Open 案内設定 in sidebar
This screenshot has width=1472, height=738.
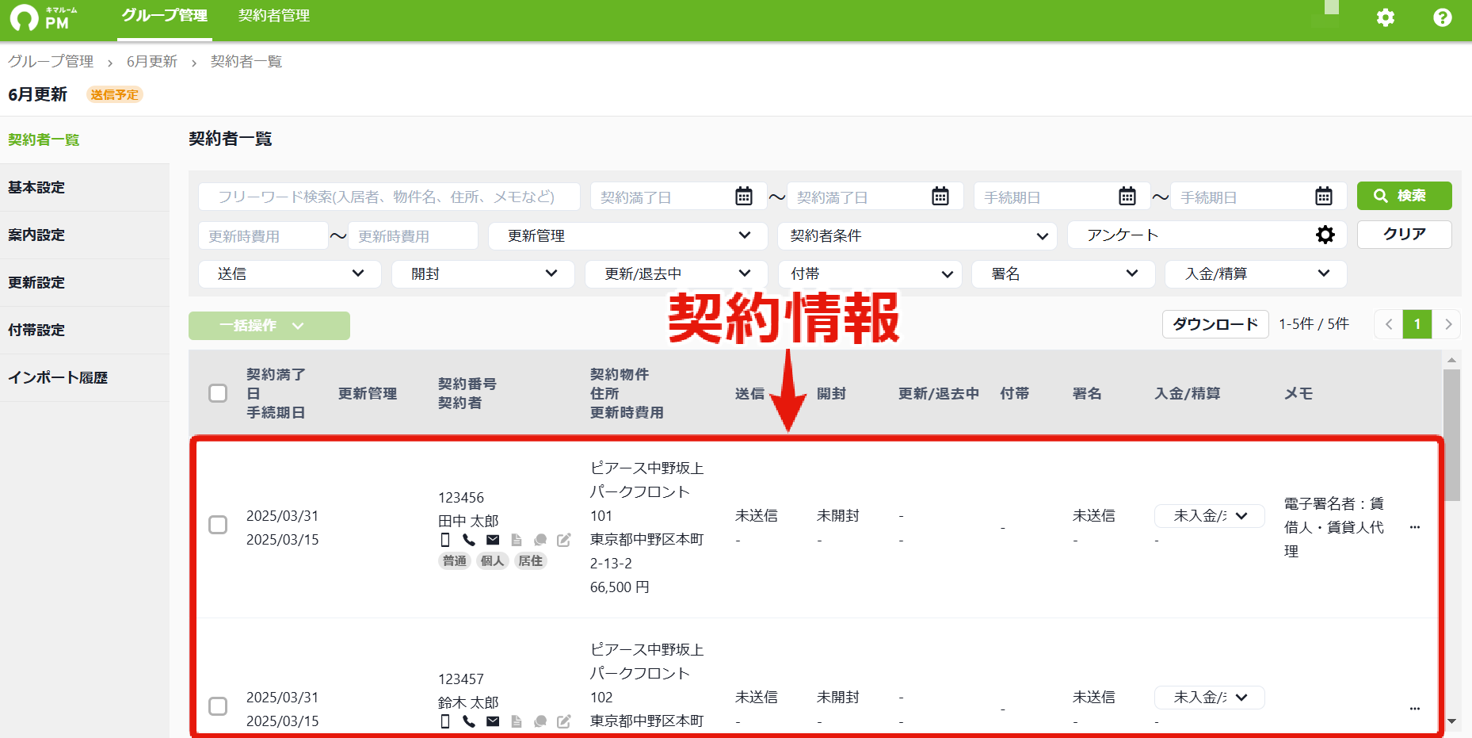(85, 235)
